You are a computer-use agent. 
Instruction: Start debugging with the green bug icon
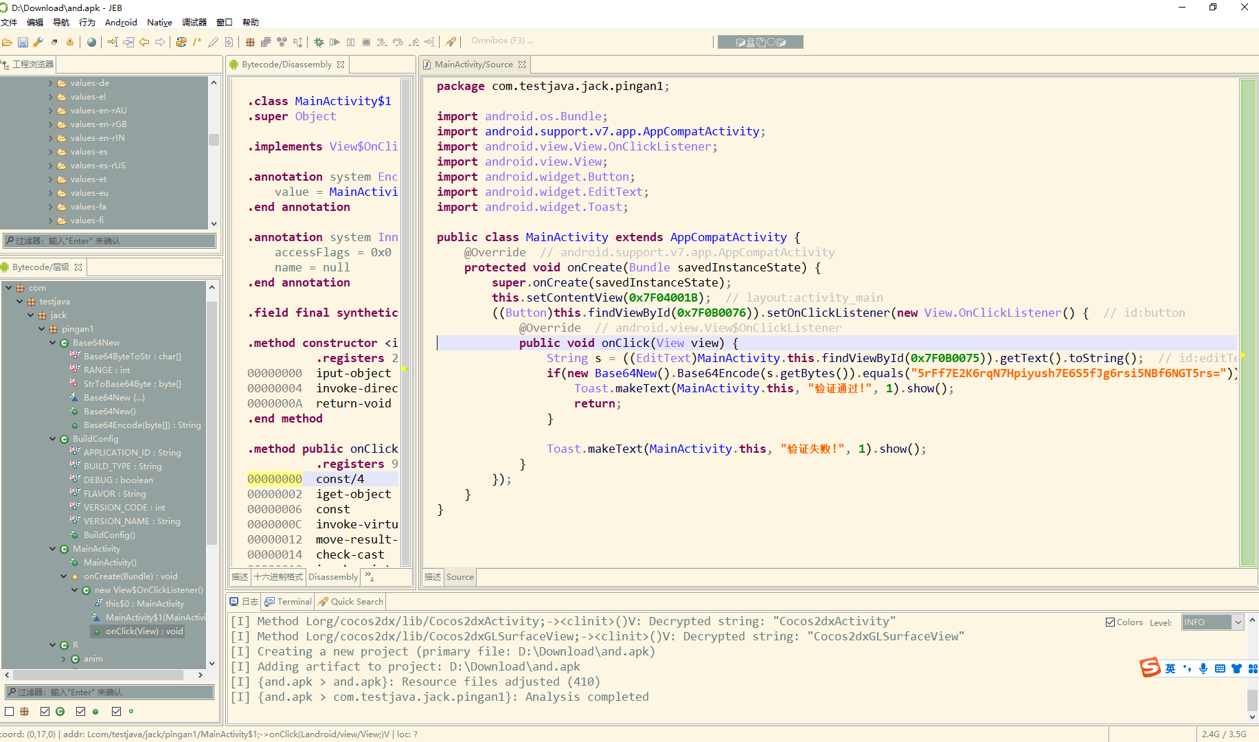[319, 42]
